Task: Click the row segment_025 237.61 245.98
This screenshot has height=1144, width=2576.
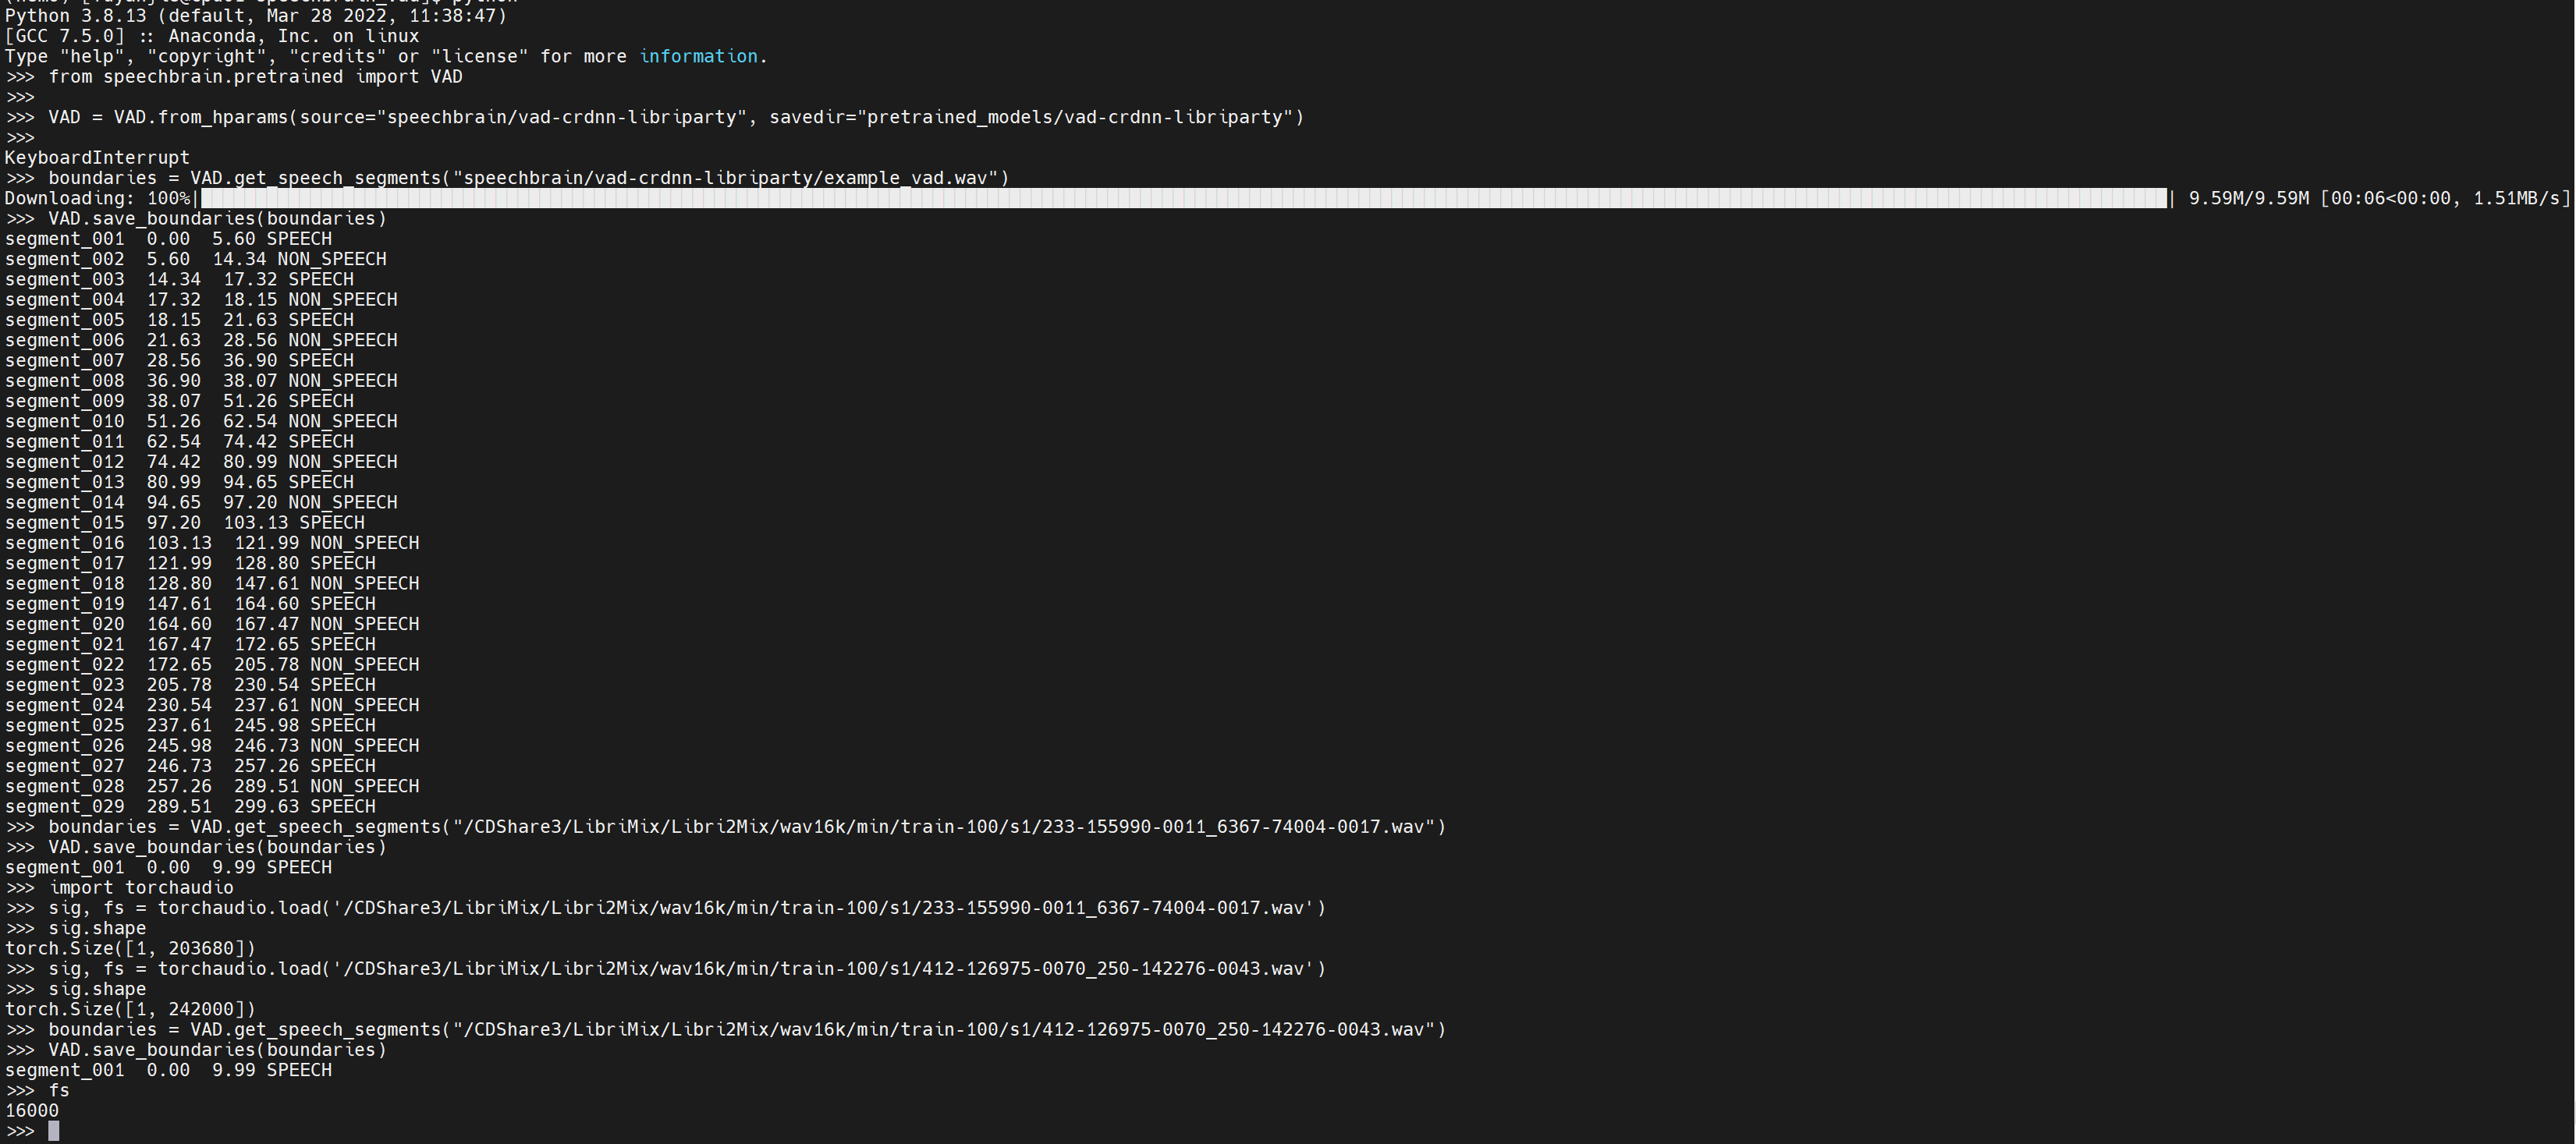Action: [190, 726]
